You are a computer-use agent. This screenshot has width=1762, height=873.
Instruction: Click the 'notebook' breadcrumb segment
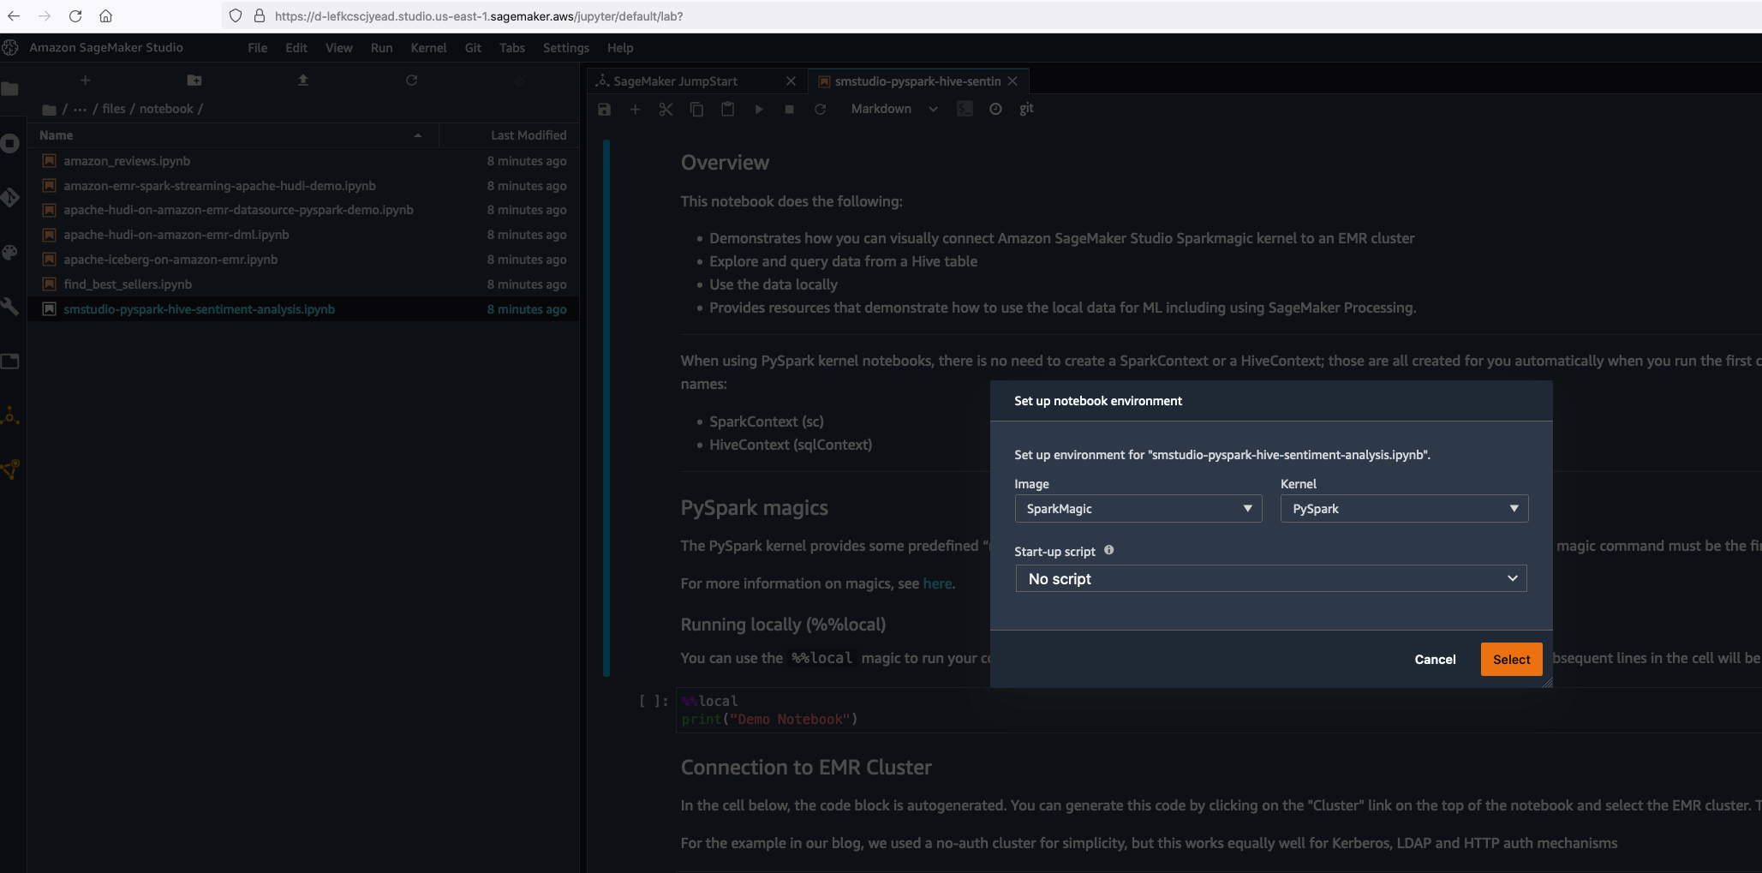167,109
